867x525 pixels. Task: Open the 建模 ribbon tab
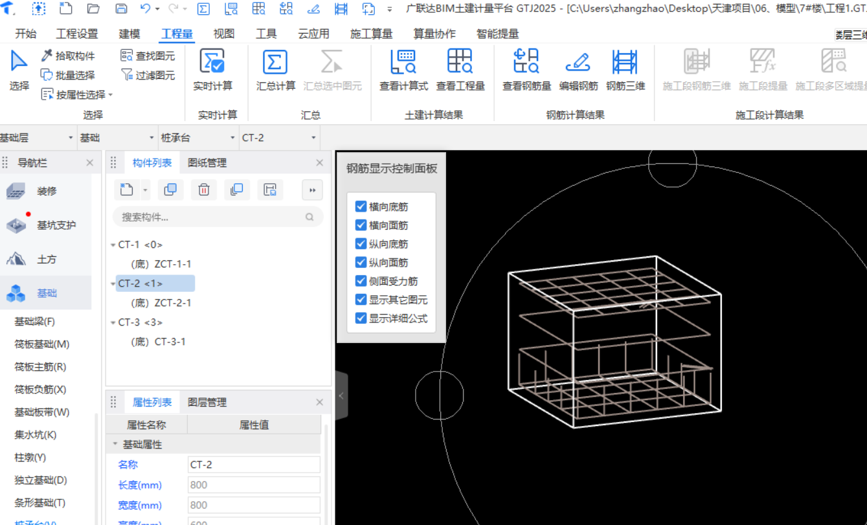tap(129, 34)
